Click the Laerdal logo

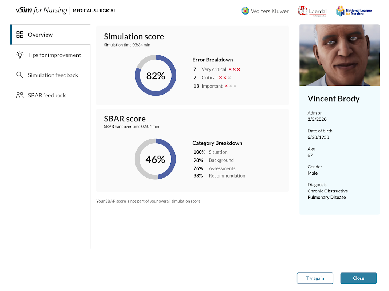point(312,11)
